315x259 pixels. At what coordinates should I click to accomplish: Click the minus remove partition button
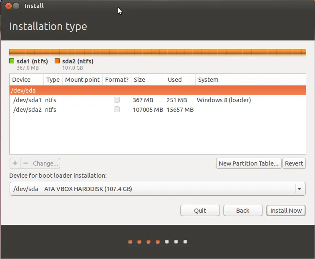point(26,163)
